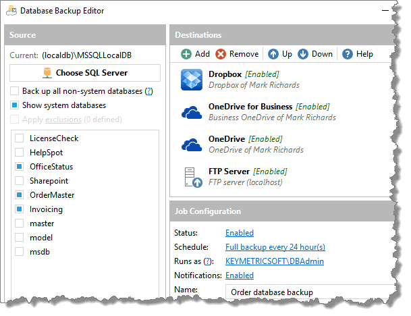Click the Status Enabled link

pos(240,233)
